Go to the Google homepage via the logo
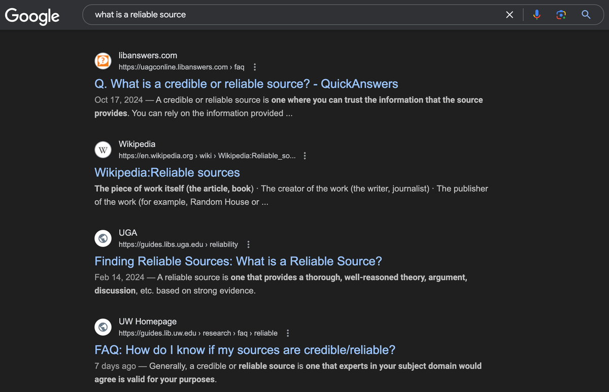The width and height of the screenshot is (609, 392). tap(31, 16)
